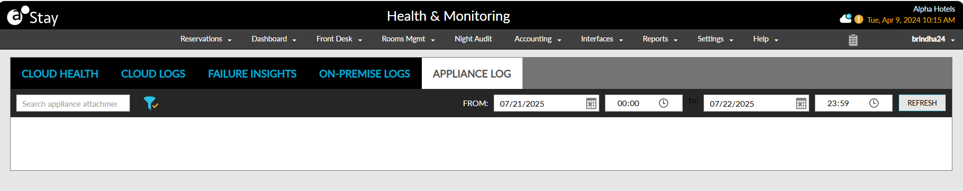Screen dimensions: 963x191
Task: Expand the Rooms Mgmt menu
Action: pos(408,39)
